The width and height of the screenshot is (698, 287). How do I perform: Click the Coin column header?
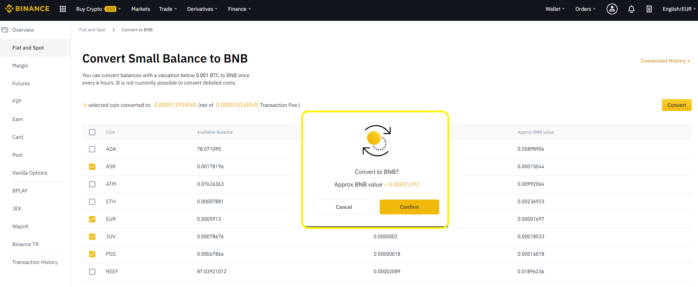pos(110,132)
